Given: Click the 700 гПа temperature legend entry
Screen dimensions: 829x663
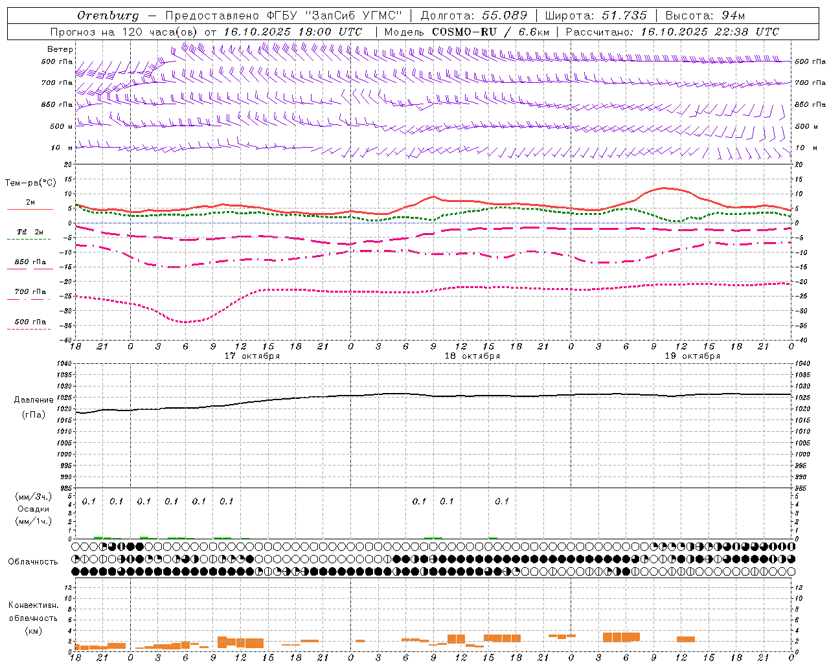Looking at the screenshot, I should [30, 292].
